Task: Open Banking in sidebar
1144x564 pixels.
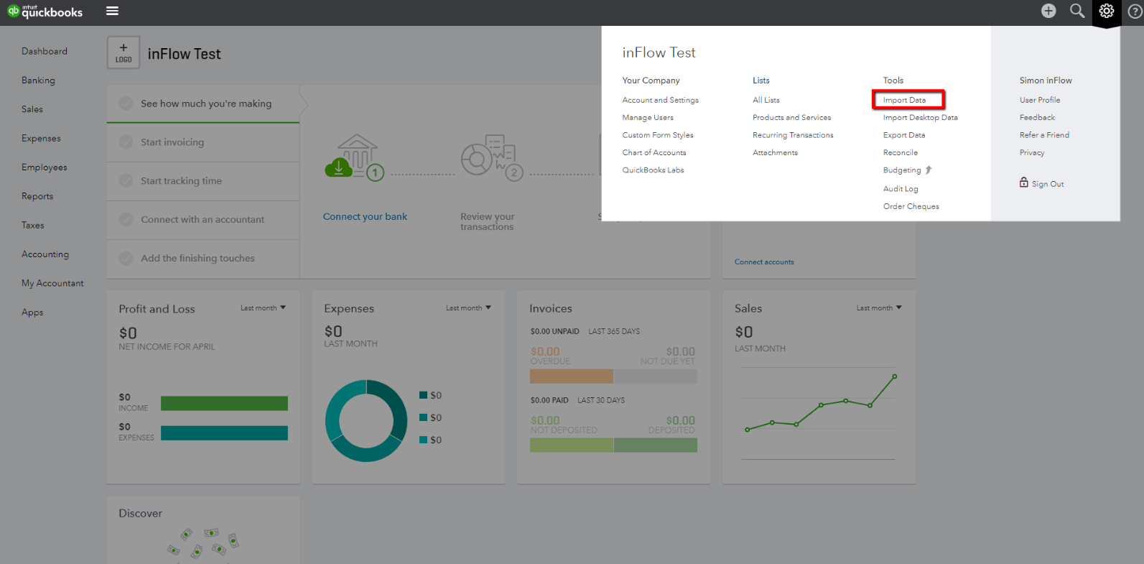Action: coord(38,80)
